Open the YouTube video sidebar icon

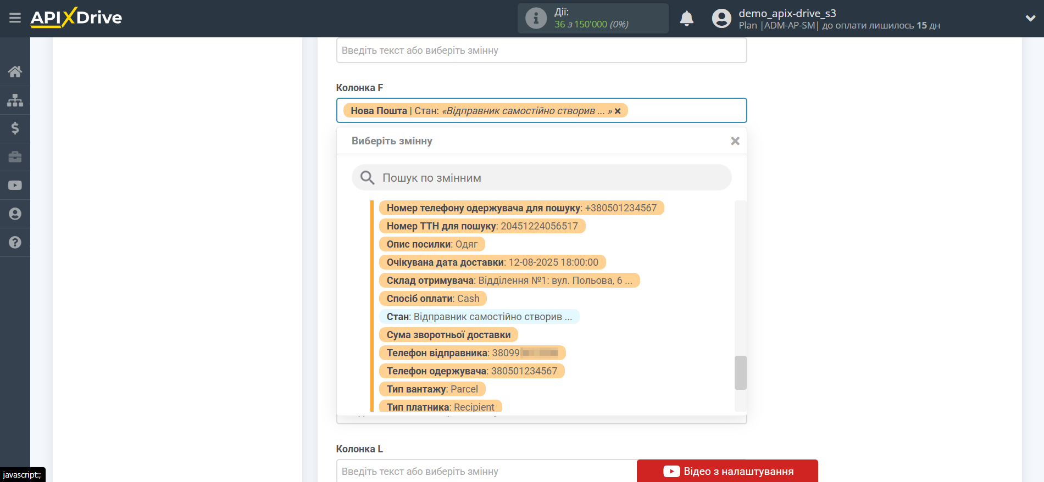15,186
